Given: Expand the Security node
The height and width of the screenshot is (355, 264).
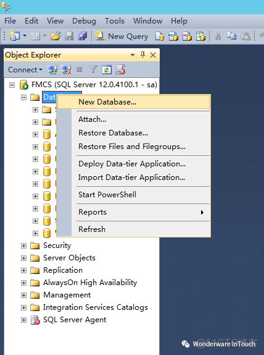Looking at the screenshot, I should [23, 246].
